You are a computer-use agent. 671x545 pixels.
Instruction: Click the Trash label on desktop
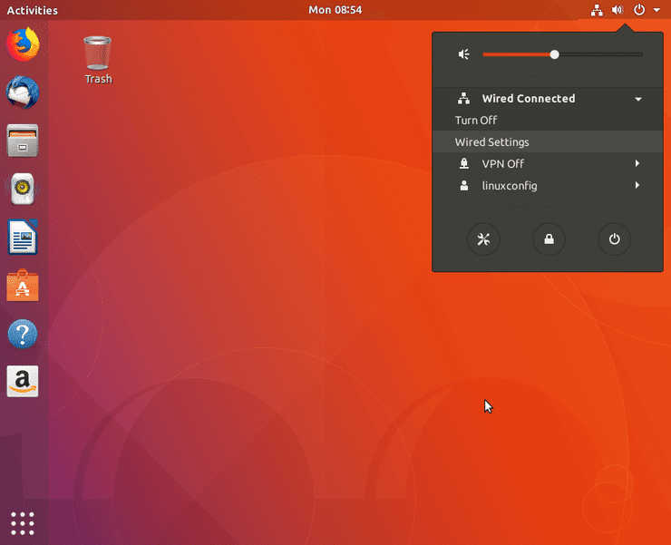point(99,79)
